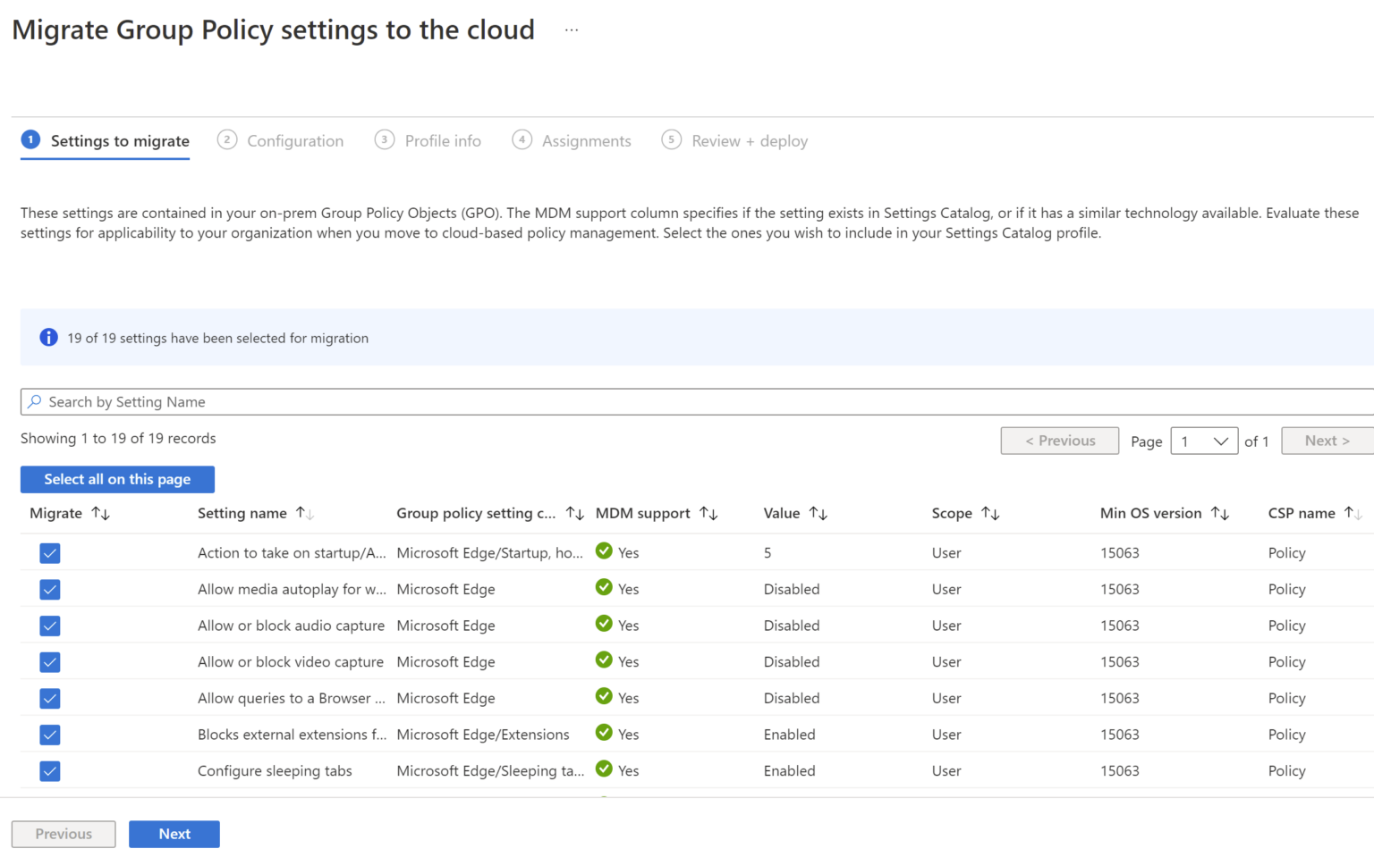
Task: Click the info icon in the selection banner
Action: point(48,337)
